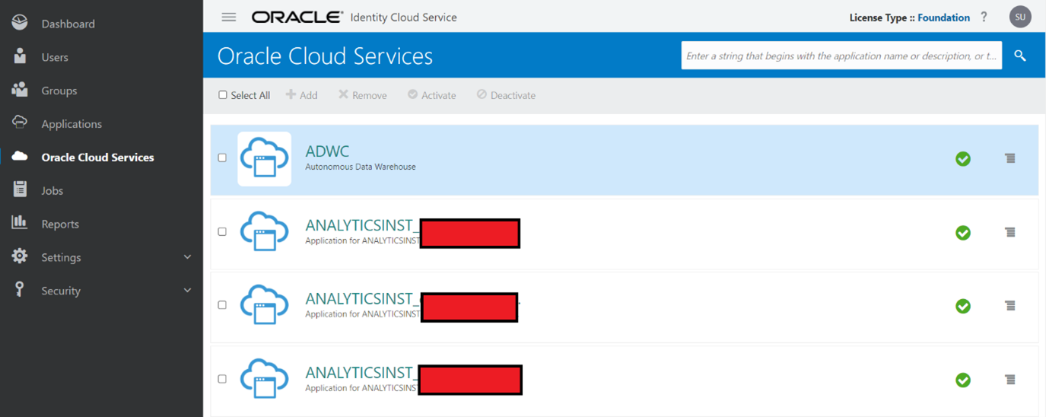Open the hamburger navigation menu icon

[x=228, y=17]
